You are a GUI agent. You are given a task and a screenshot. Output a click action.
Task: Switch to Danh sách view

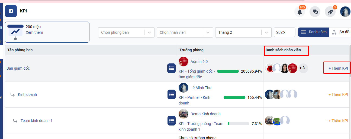tap(314, 32)
